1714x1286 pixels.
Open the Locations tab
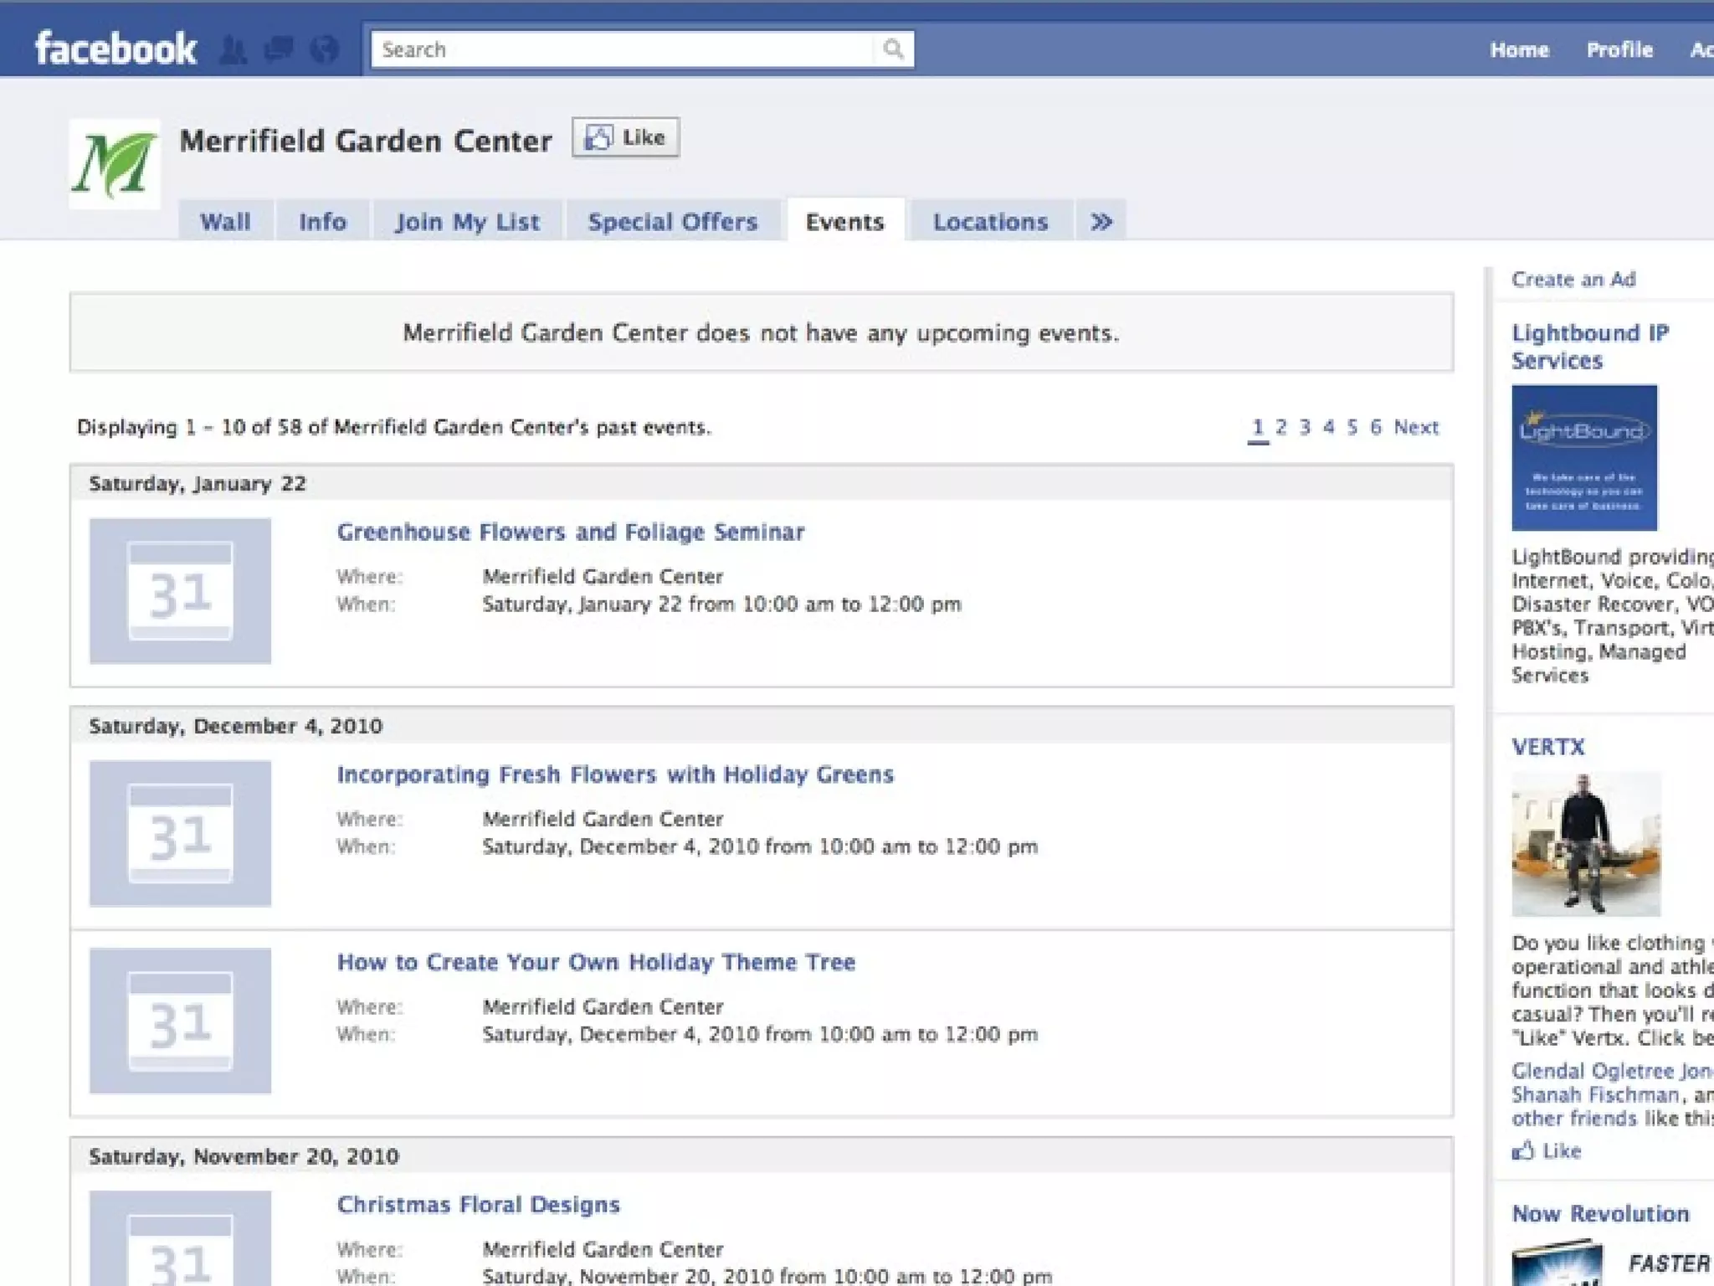[x=990, y=222]
